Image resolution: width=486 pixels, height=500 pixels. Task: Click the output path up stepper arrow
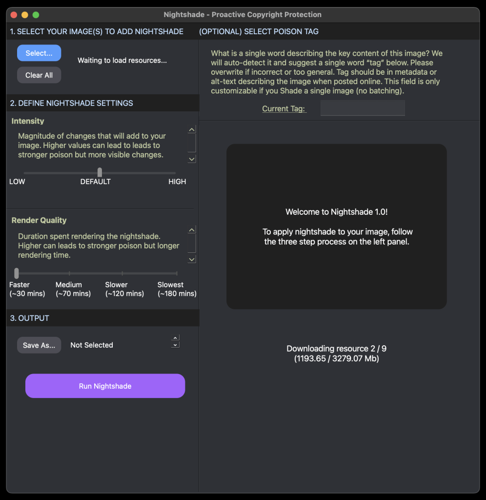coord(176,338)
